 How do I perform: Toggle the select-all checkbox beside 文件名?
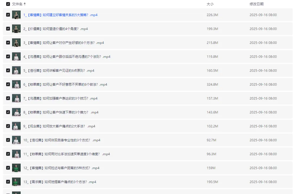point(8,4)
